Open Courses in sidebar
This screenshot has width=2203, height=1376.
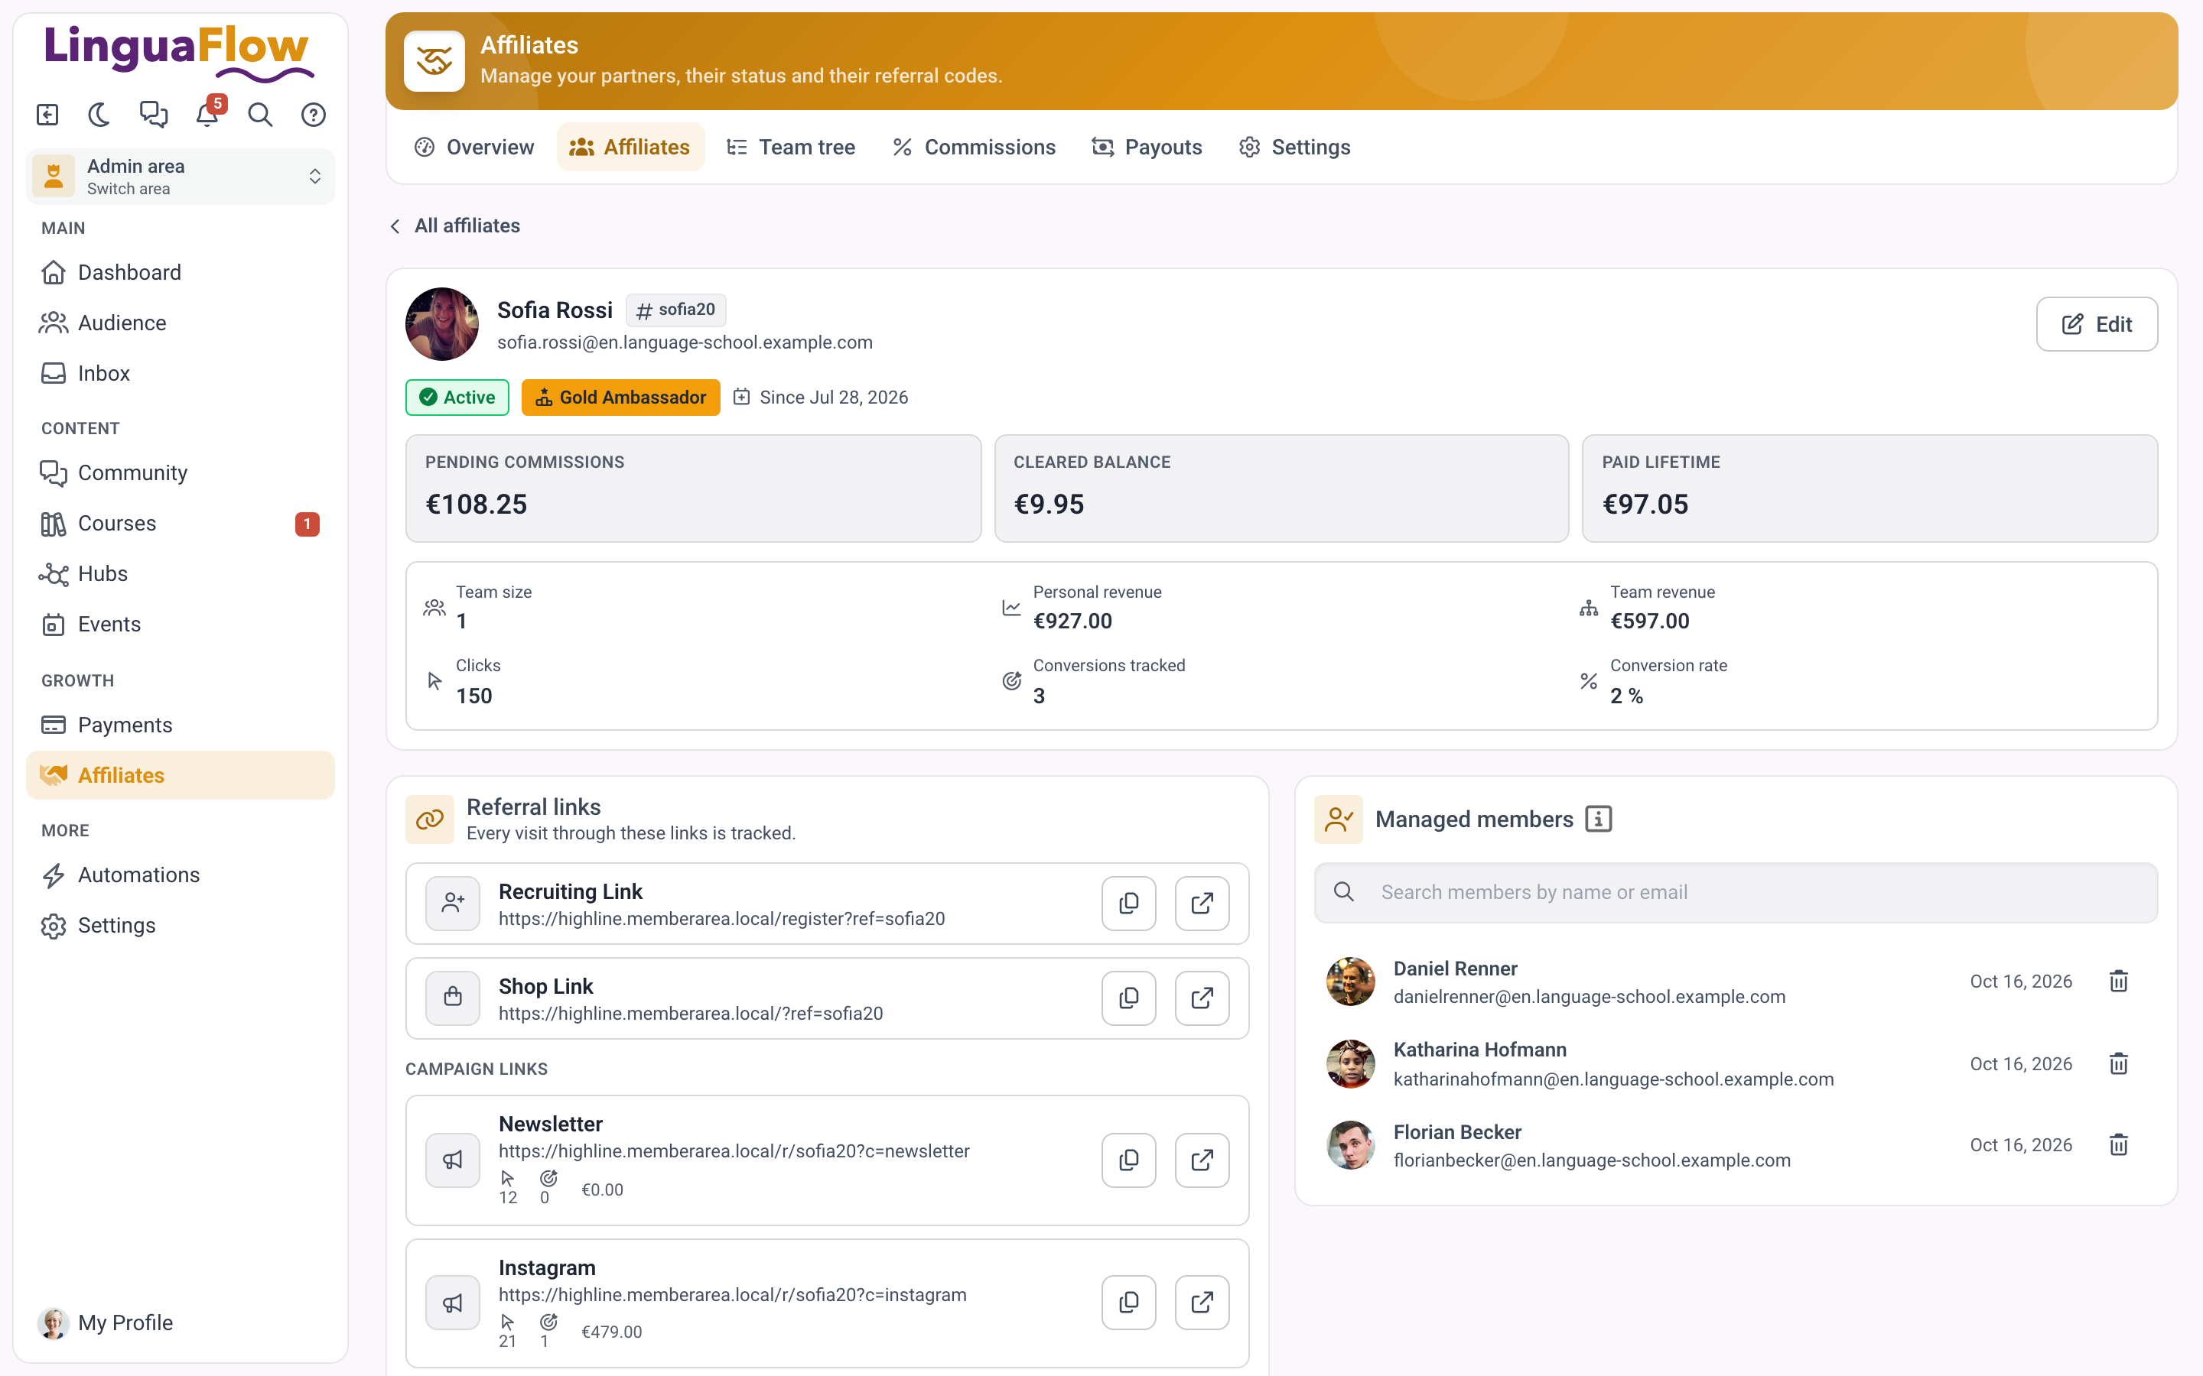[181, 524]
